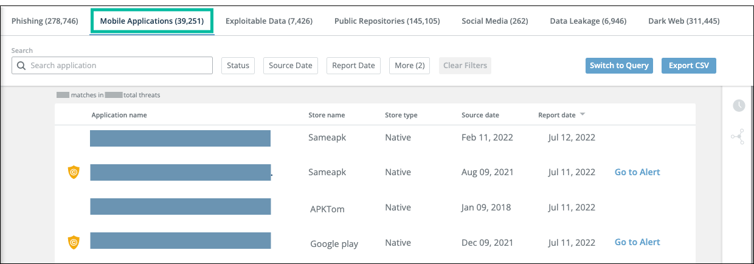
Task: Click the share nodes icon in right sidebar
Action: pyautogui.click(x=737, y=137)
